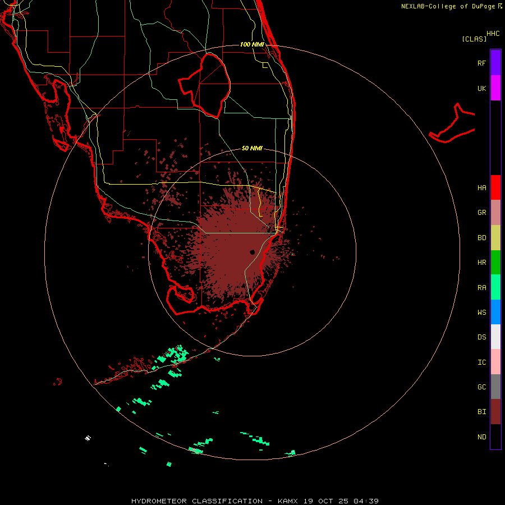The height and width of the screenshot is (505, 505).
Task: Pick the HR dark green legend swatch
Action: click(x=495, y=263)
